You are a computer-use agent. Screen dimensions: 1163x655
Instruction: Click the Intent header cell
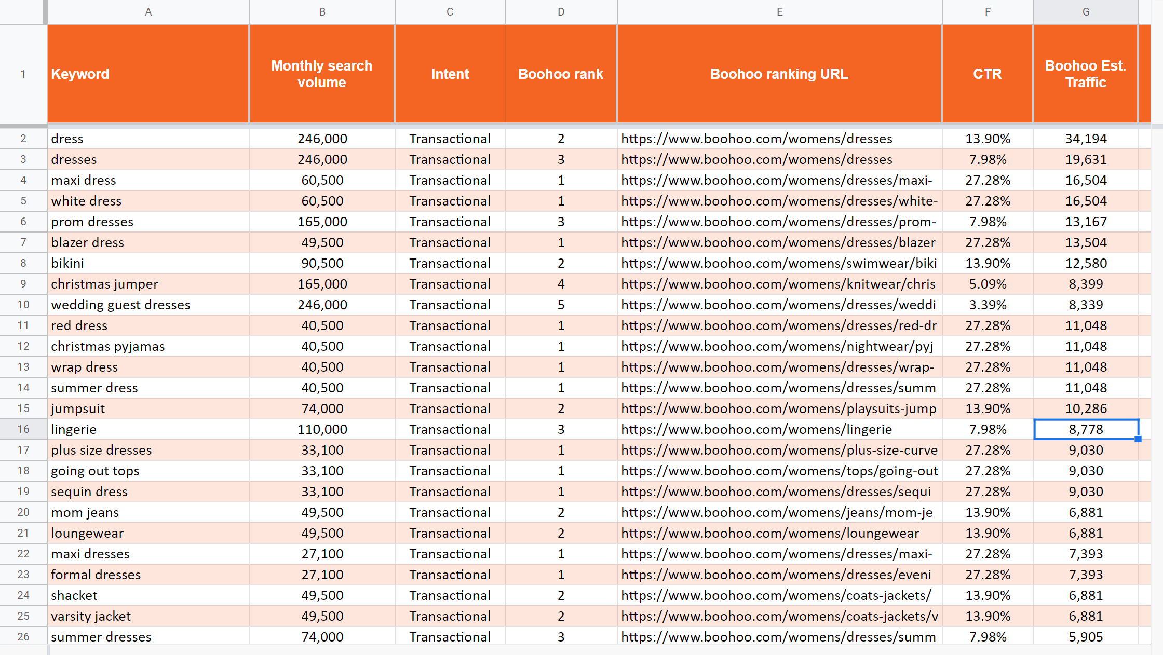pos(450,74)
